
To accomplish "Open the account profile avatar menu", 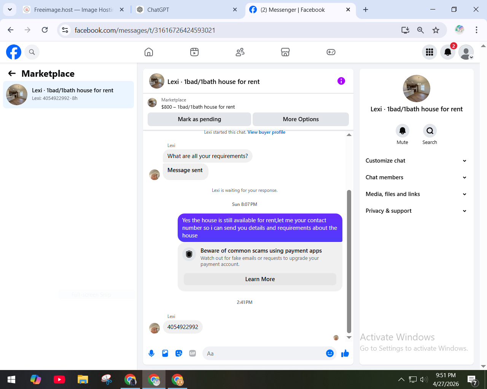I will [466, 52].
